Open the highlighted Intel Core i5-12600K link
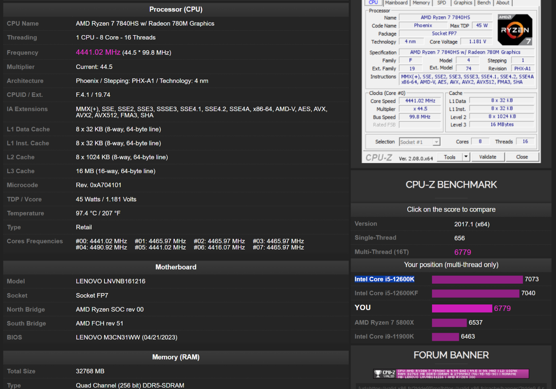Image resolution: width=556 pixels, height=389 pixels. (384, 279)
